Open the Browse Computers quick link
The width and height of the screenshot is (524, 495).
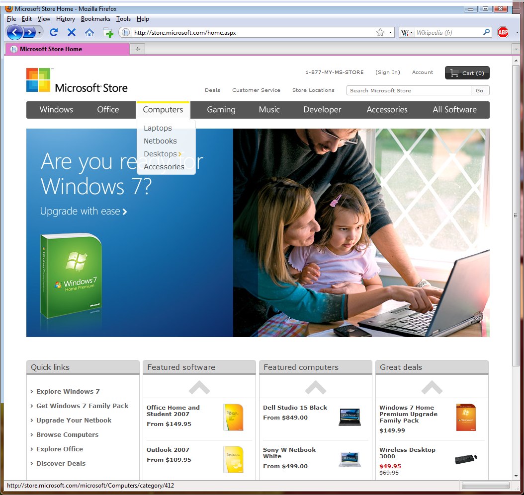[68, 434]
